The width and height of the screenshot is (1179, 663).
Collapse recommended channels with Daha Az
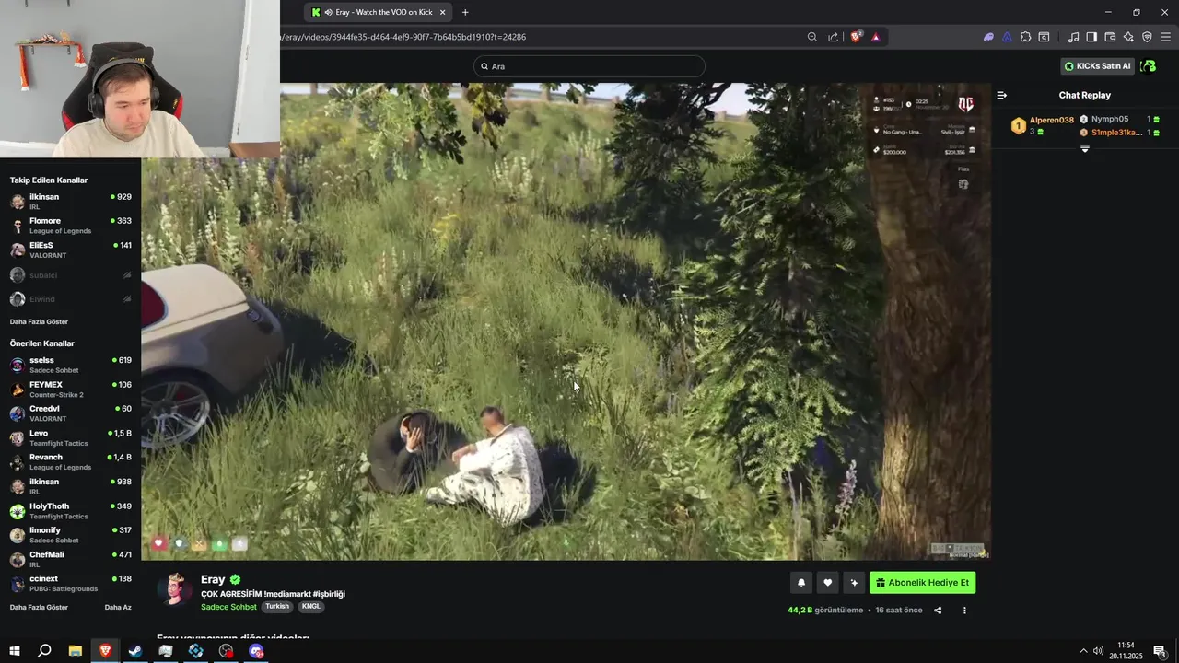(118, 607)
